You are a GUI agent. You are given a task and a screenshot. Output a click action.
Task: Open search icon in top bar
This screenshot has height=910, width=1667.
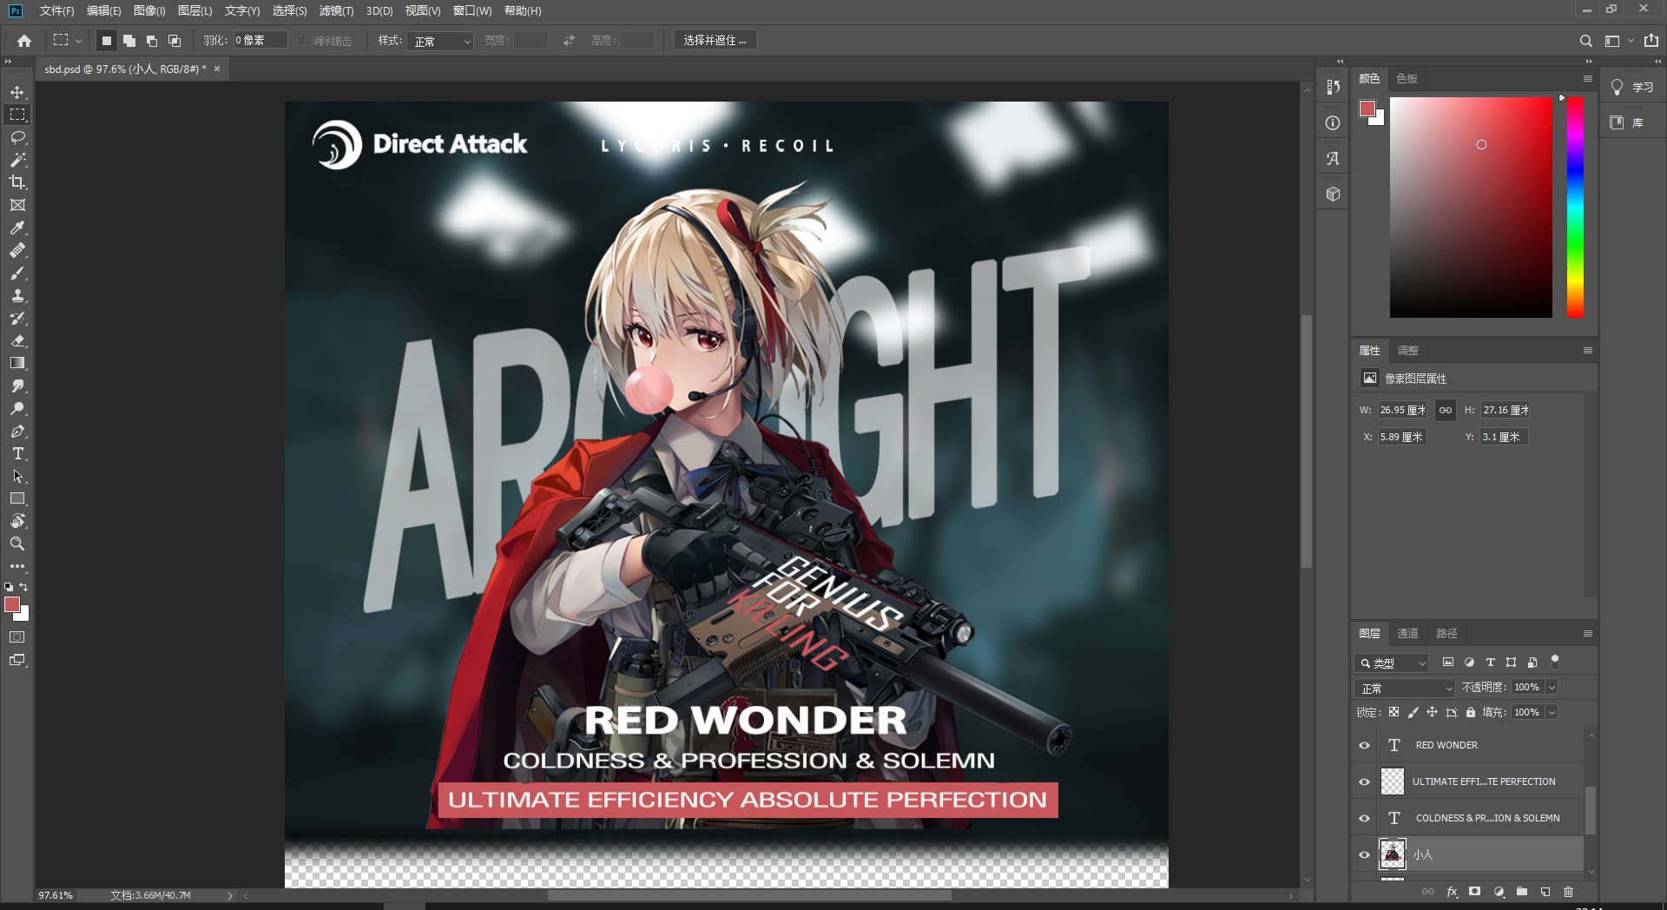(x=1585, y=41)
